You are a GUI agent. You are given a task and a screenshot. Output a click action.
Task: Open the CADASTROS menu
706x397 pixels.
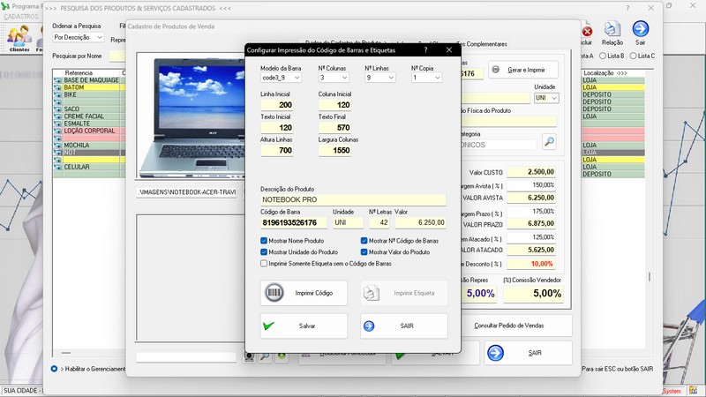tap(20, 17)
